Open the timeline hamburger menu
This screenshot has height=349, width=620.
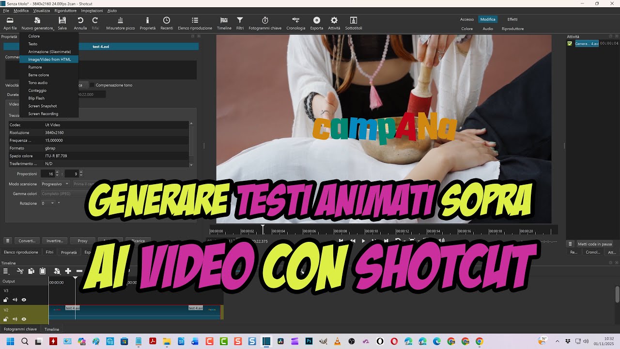pyautogui.click(x=6, y=271)
